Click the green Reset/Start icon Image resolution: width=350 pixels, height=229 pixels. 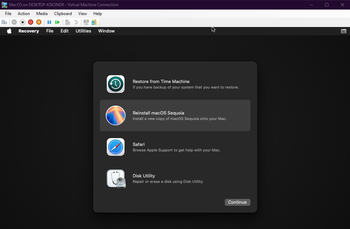[x=57, y=22]
